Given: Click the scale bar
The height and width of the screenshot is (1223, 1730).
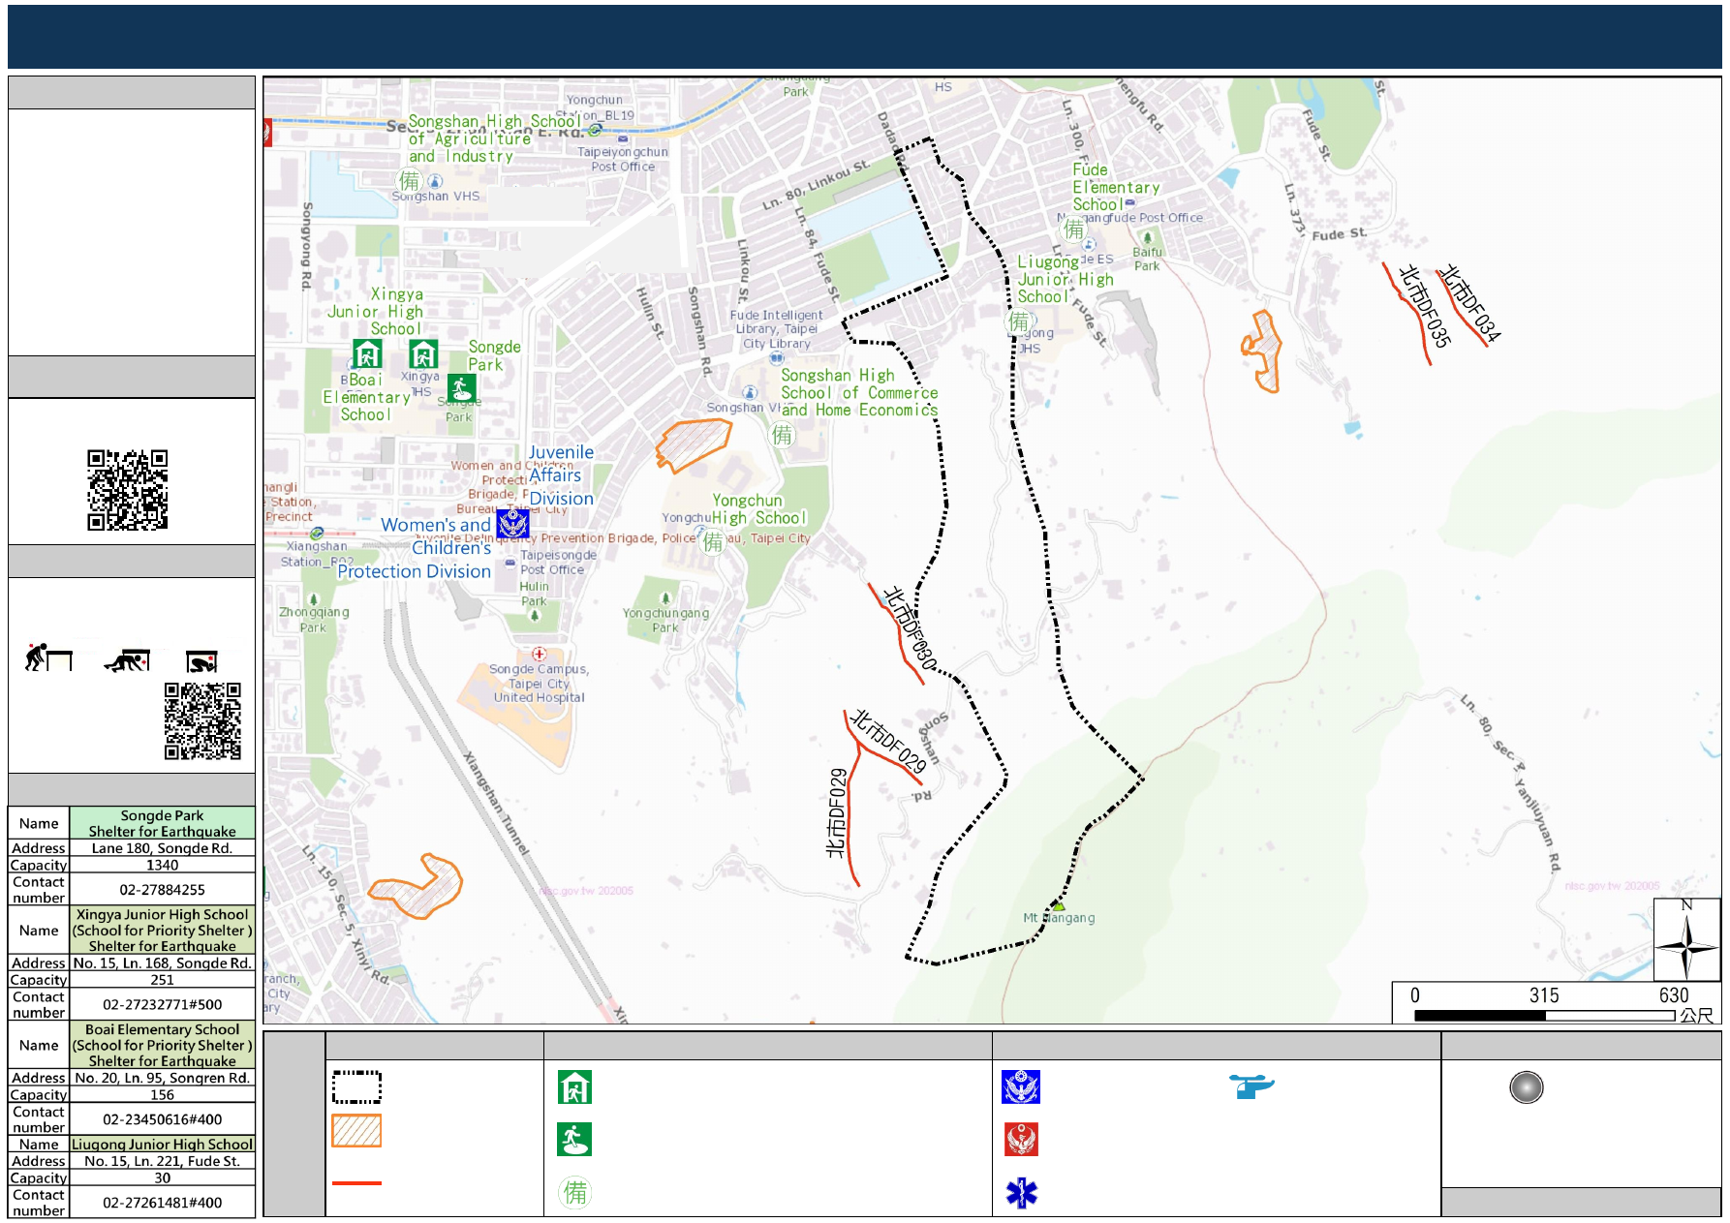Looking at the screenshot, I should tap(1544, 1015).
